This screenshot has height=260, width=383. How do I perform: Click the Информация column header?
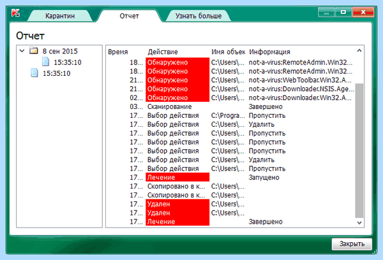click(269, 52)
